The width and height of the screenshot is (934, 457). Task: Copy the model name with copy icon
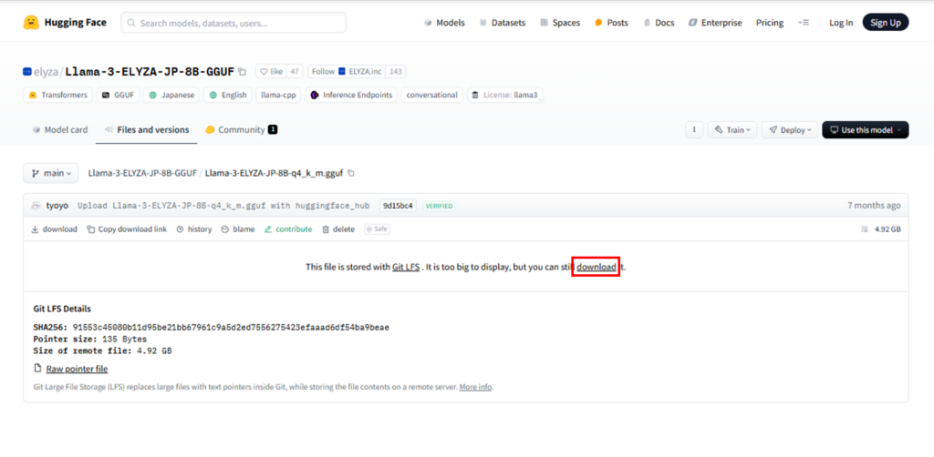pos(242,72)
